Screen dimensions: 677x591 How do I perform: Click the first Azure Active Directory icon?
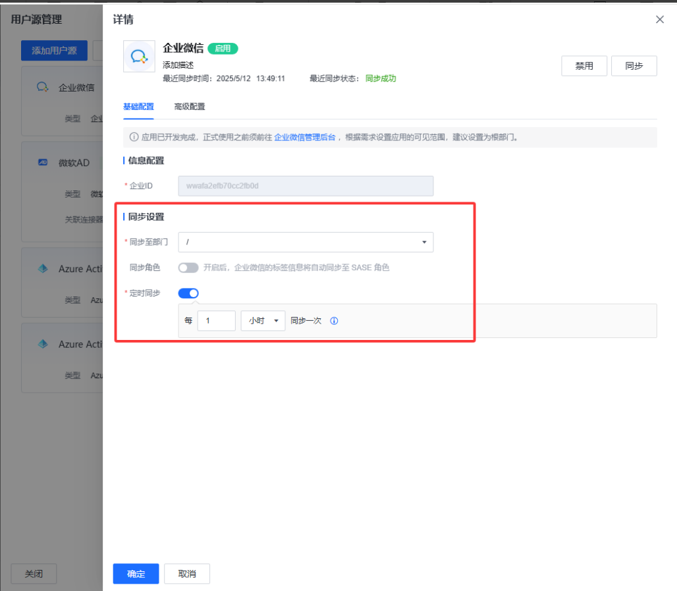pyautogui.click(x=43, y=269)
